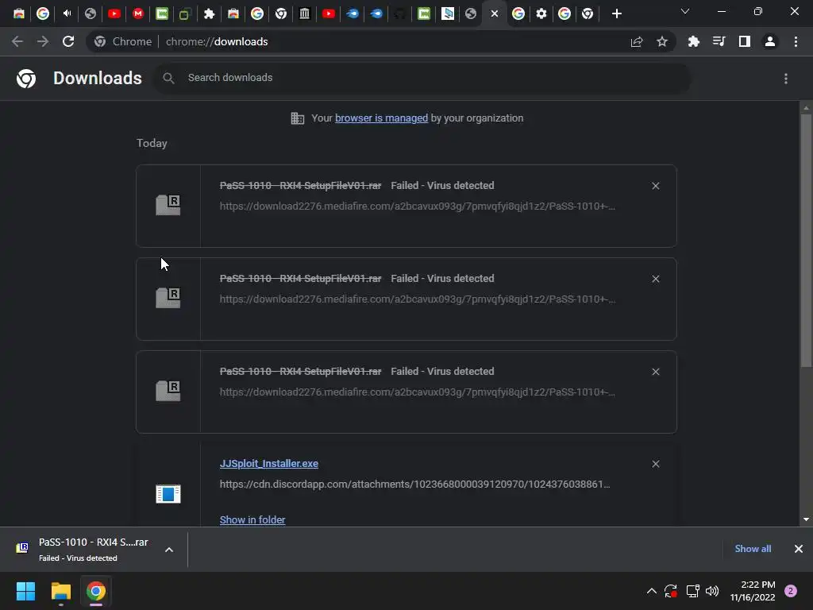This screenshot has width=813, height=610.
Task: Open the notification center badge
Action: pos(791,591)
